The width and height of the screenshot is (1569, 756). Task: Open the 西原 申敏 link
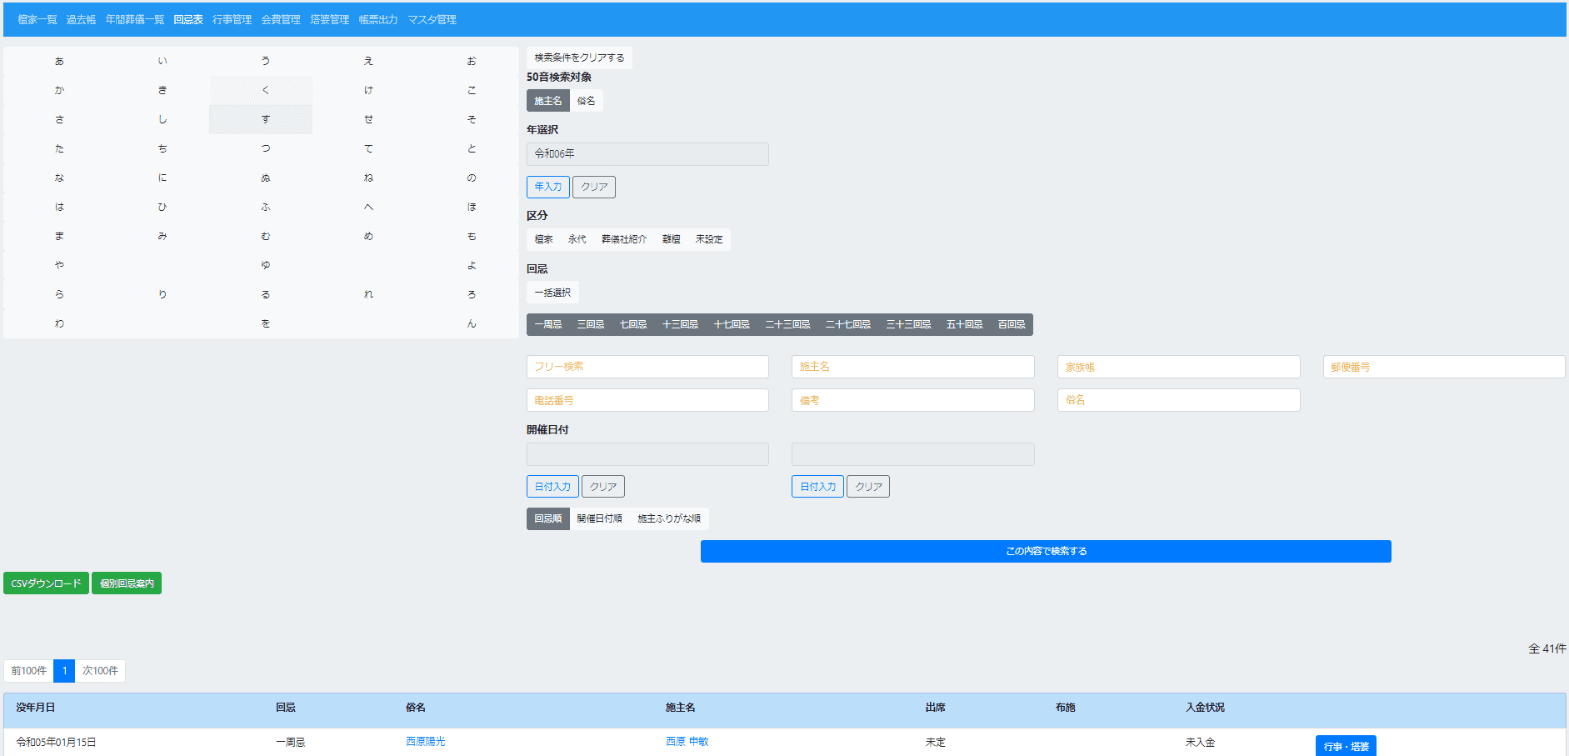point(687,741)
